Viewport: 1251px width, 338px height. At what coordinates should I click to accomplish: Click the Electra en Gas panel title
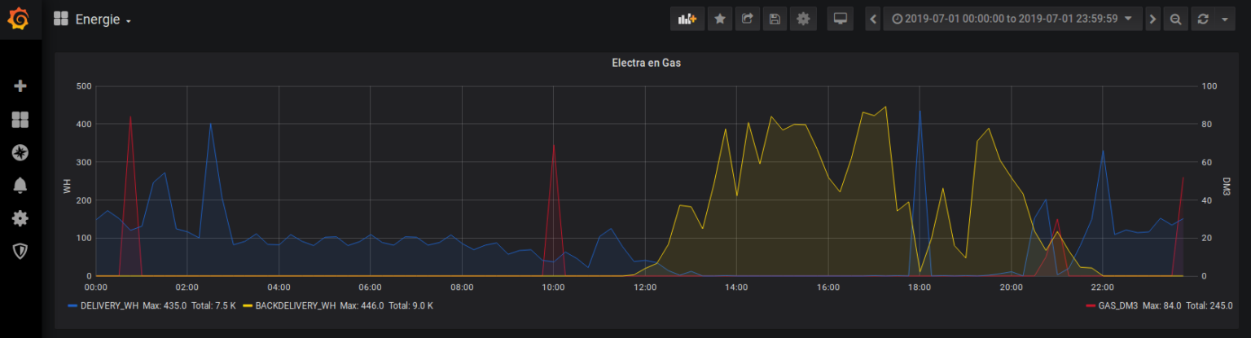[x=646, y=63]
